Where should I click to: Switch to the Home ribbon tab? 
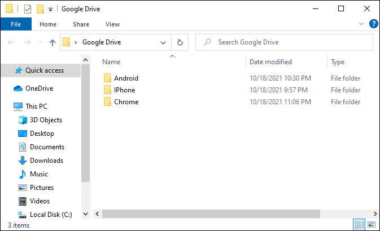[48, 24]
